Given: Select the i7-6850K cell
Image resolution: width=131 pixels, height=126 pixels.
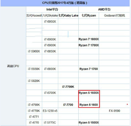Looking at the screenshot, I should (x=50, y=51).
